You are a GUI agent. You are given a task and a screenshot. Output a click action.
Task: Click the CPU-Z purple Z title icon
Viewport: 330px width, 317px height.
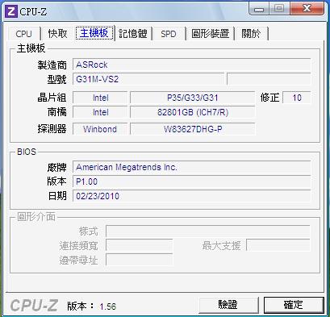pos(11,11)
